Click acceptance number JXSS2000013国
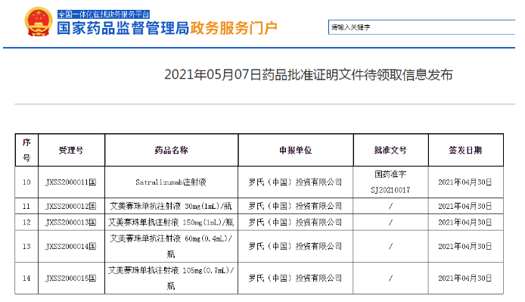 71,223
